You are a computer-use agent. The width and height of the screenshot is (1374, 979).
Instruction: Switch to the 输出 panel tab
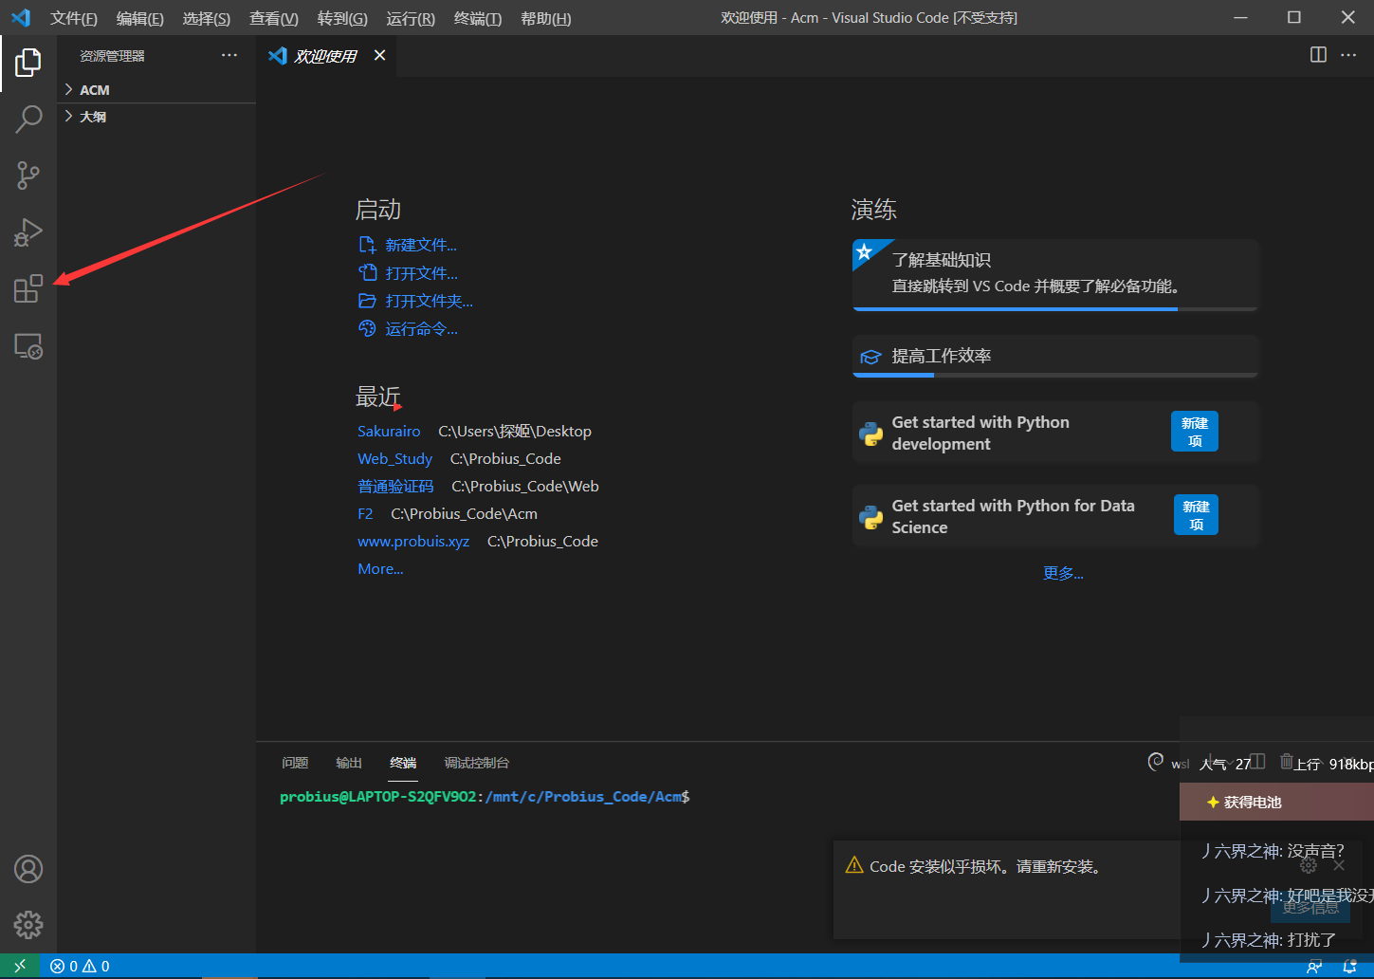(349, 763)
